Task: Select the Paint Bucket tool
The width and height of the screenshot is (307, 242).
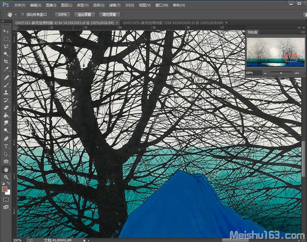Action: 6,115
